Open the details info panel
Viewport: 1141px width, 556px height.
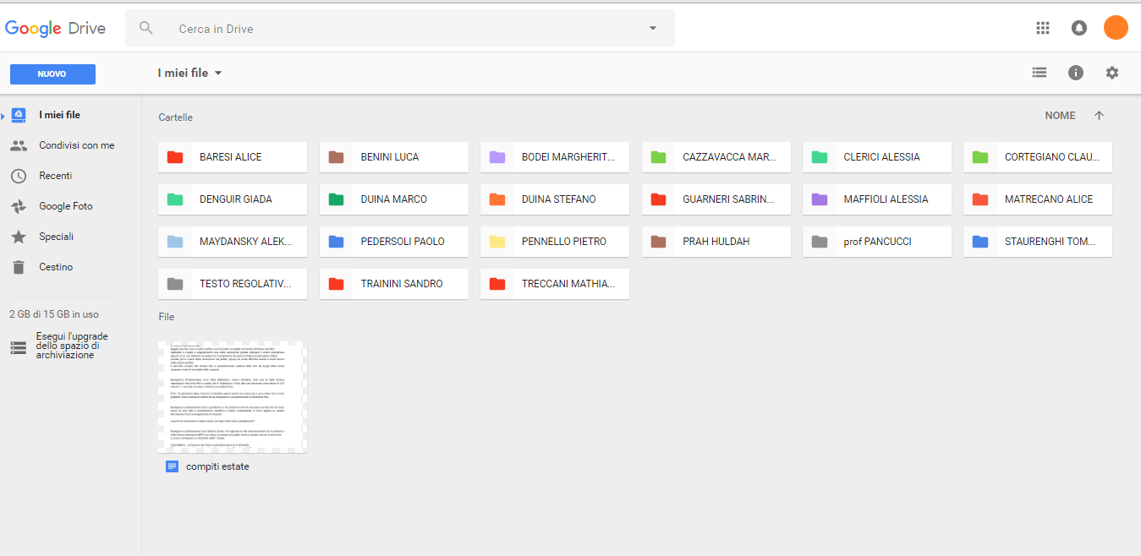(x=1075, y=73)
